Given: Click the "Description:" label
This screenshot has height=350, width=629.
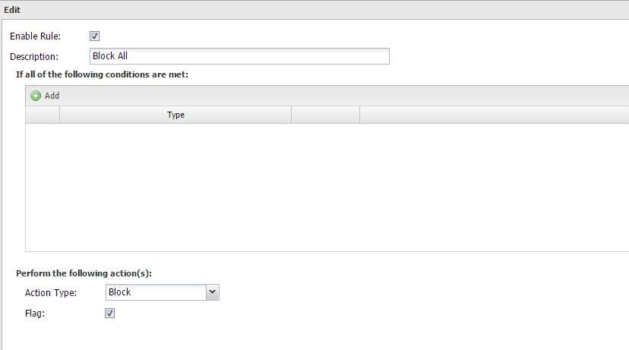Looking at the screenshot, I should pyautogui.click(x=34, y=56).
